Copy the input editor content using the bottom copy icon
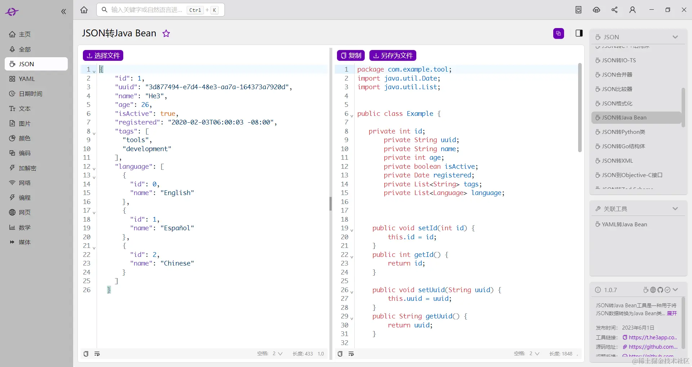The height and width of the screenshot is (367, 692). pyautogui.click(x=86, y=354)
